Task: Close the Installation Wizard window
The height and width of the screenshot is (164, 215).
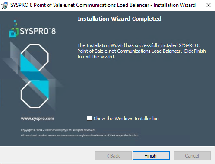Action: (209, 5)
